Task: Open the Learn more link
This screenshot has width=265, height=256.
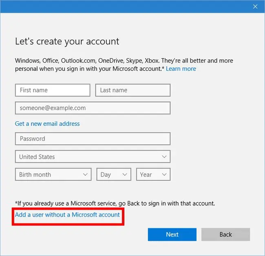Action: [x=181, y=69]
